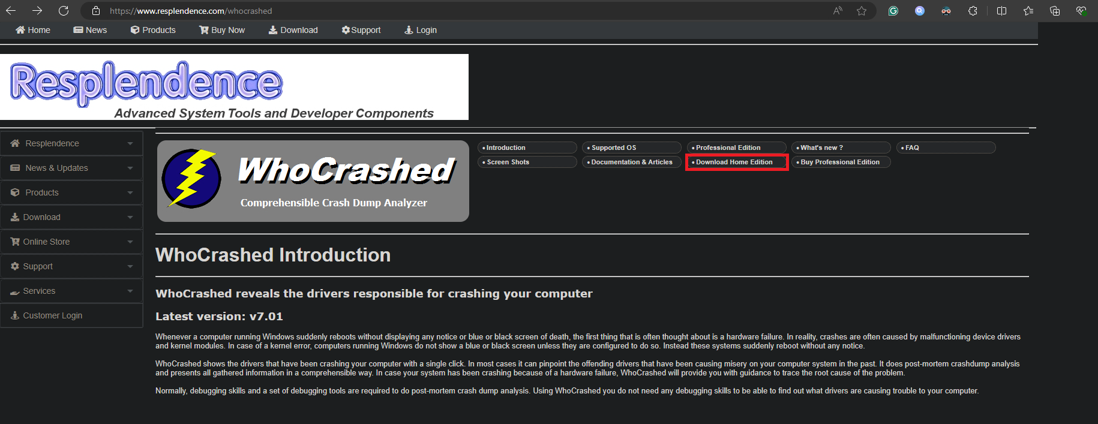Screen dimensions: 1098x424
Task: Expand the Download sidebar menu
Action: [x=71, y=217]
